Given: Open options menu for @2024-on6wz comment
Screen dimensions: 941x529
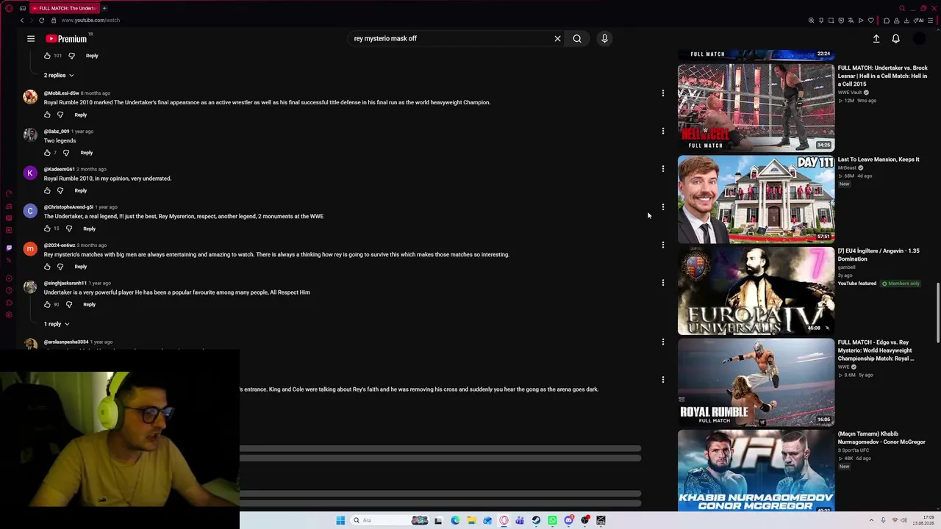Looking at the screenshot, I should point(663,245).
